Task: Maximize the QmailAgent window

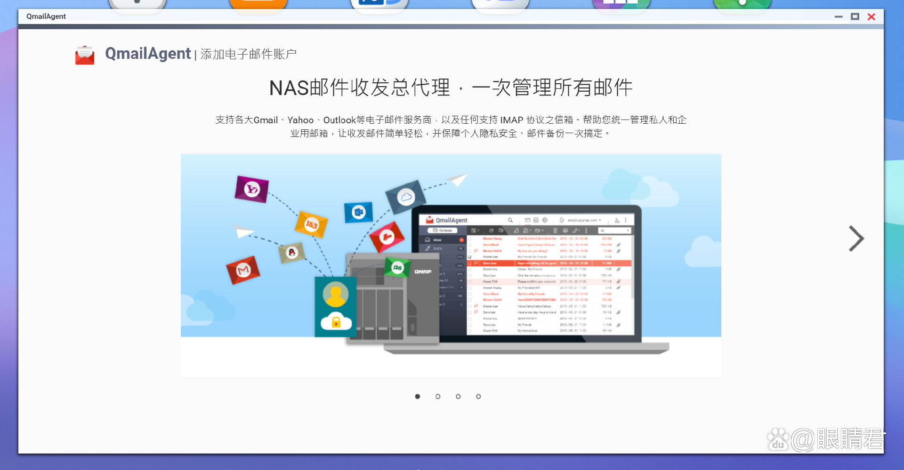Action: tap(855, 16)
